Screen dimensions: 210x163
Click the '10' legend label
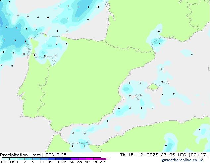pyautogui.click(x=41, y=162)
